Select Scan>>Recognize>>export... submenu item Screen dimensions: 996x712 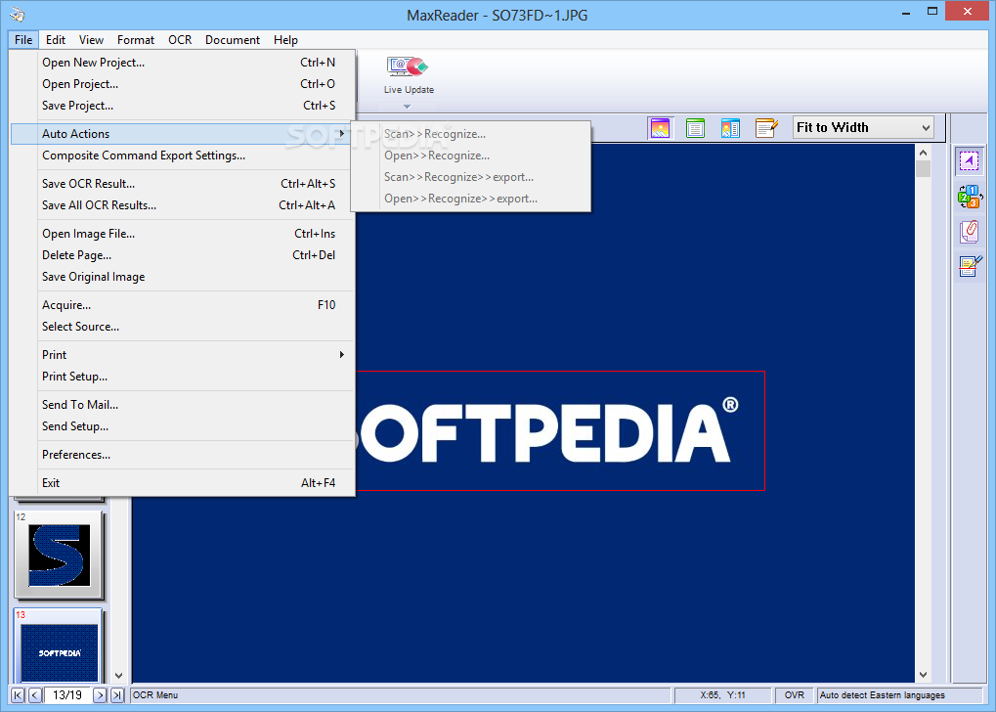(x=471, y=177)
